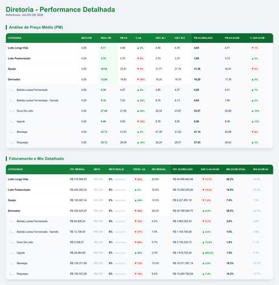
Task: Click the PM AA column header
Action: [x=124, y=38]
